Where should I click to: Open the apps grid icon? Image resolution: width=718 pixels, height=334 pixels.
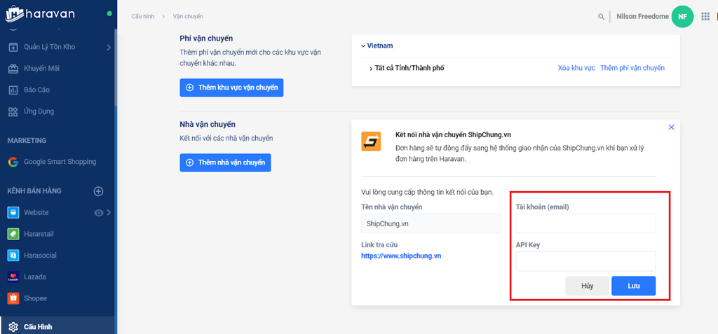pos(705,16)
